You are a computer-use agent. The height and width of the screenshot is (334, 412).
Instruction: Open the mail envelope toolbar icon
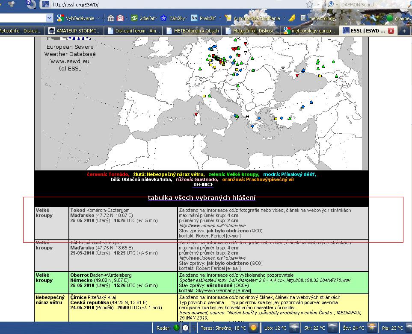click(120, 18)
